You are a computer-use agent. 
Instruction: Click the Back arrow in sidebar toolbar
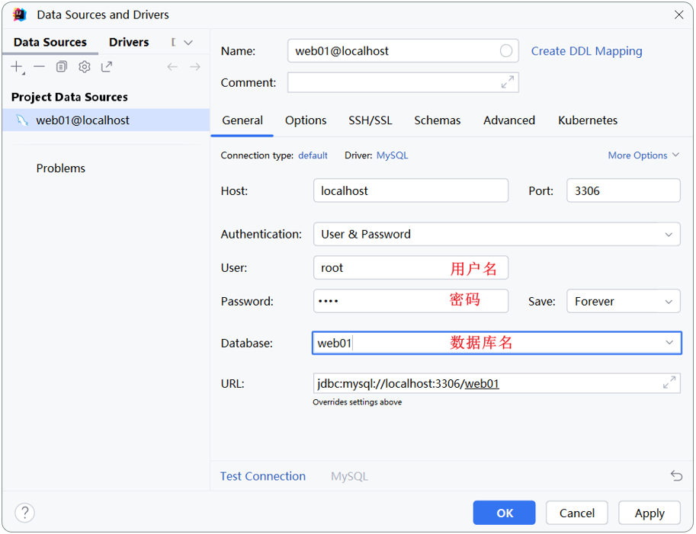point(172,67)
